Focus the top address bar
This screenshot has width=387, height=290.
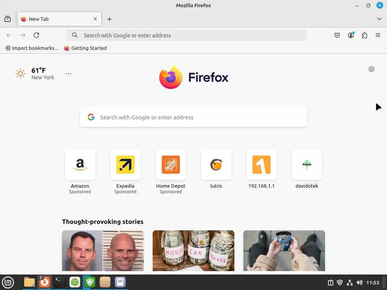tap(187, 35)
